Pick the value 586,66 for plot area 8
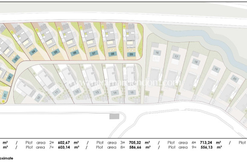The width and height of the screenshot is (247, 165). 135,147
